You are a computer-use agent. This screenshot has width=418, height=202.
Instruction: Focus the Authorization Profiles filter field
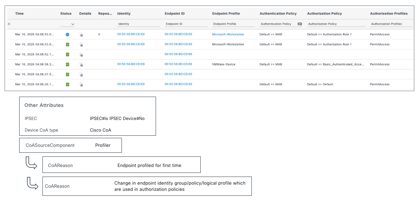tap(391, 24)
